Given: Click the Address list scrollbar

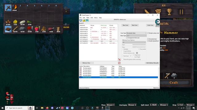Looking at the screenshot, I should coord(159,76).
